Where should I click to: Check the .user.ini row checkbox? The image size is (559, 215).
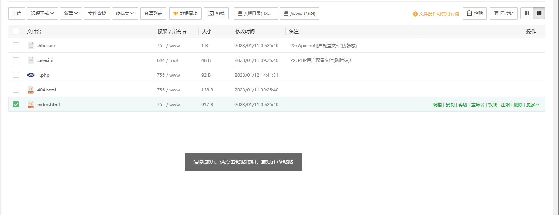[x=16, y=60]
